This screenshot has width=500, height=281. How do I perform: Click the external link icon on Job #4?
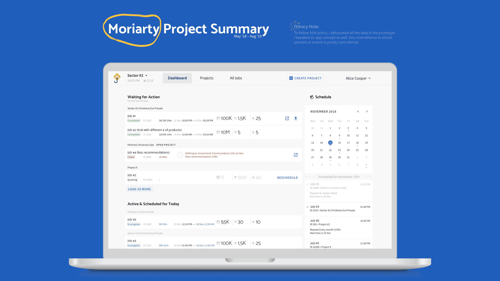(x=296, y=155)
